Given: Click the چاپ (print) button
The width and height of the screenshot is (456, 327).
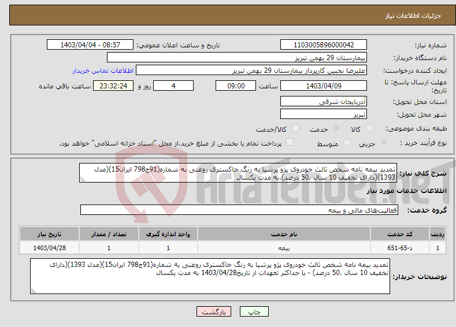Looking at the screenshot, I should point(254,311).
